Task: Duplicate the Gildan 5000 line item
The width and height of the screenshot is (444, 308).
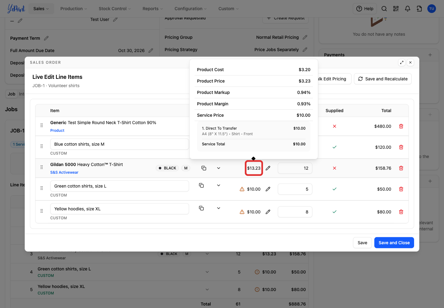Action: point(204,168)
